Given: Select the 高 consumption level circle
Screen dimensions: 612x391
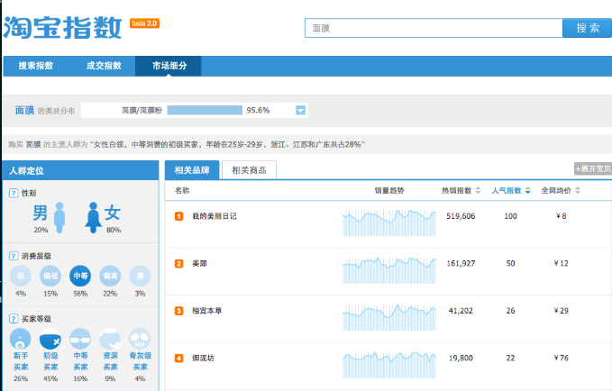Looking at the screenshot, I should (140, 276).
